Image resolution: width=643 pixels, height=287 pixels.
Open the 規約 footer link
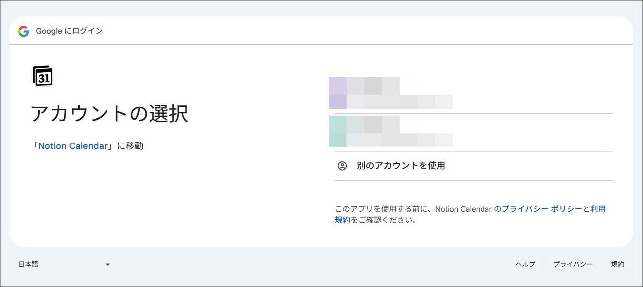pyautogui.click(x=618, y=264)
